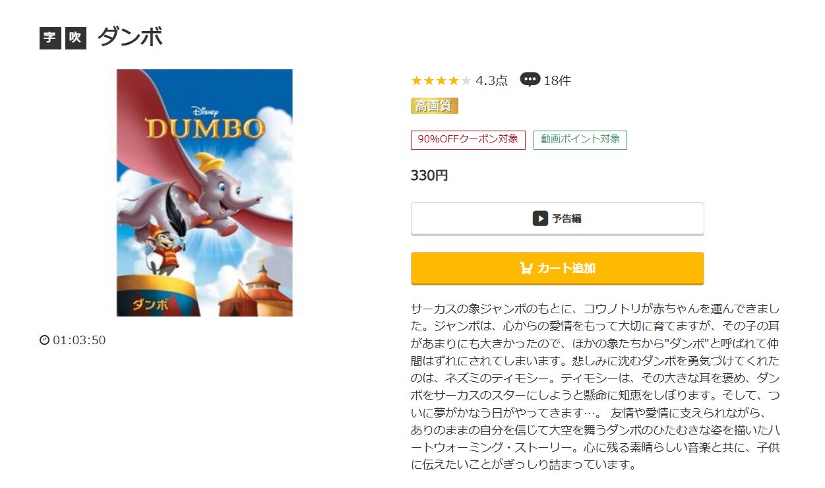Add the movie with カート追加 button
825x488 pixels.
[x=557, y=268]
